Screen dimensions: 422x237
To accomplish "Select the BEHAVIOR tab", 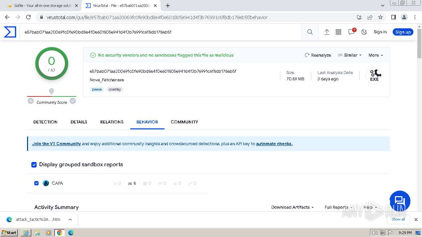I will [147, 122].
